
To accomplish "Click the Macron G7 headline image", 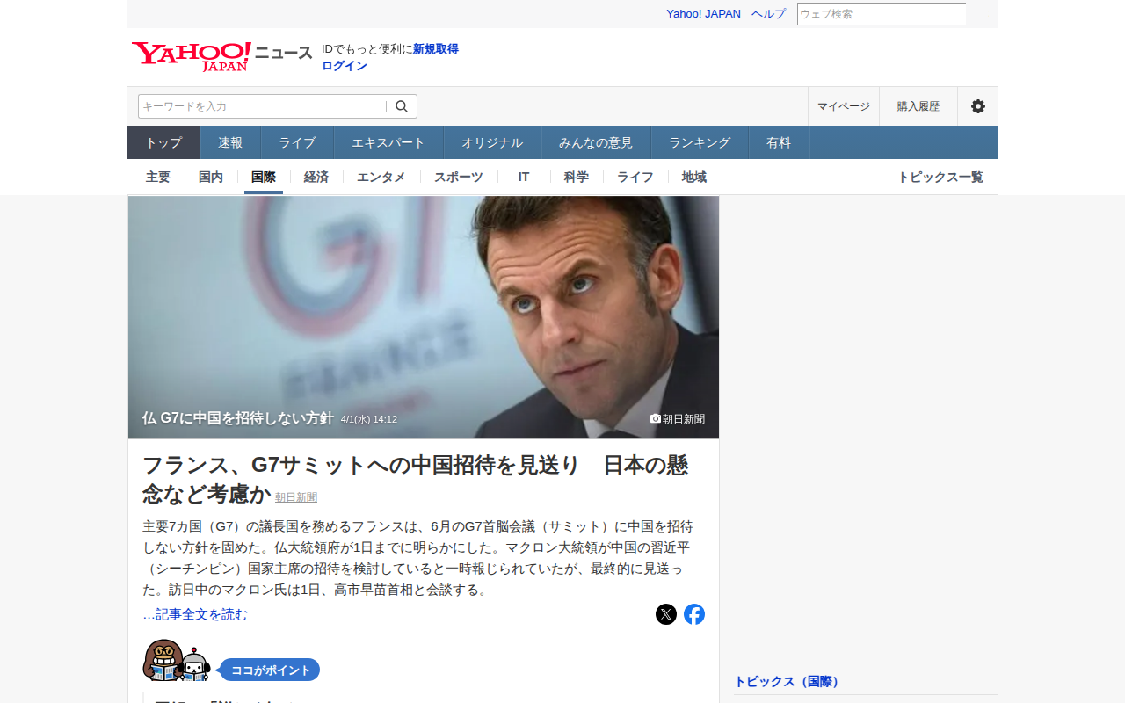I will pos(424,317).
